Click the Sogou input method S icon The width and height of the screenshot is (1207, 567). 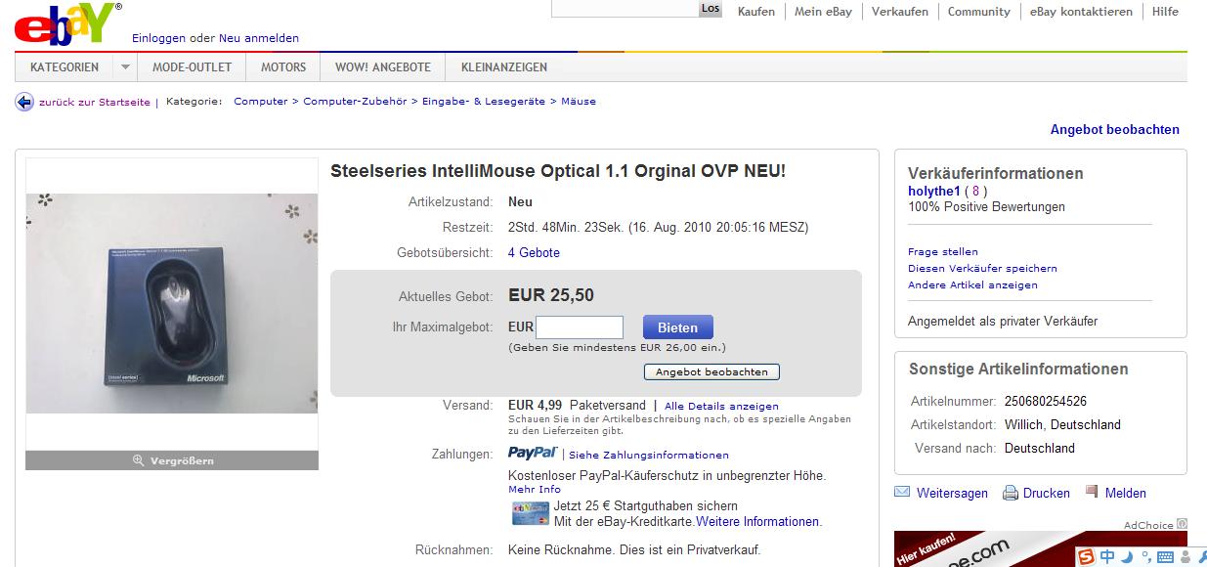point(1087,557)
